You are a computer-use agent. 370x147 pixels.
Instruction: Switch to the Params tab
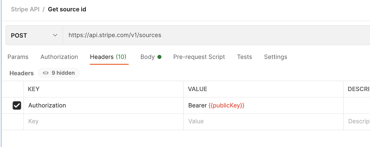pyautogui.click(x=18, y=57)
